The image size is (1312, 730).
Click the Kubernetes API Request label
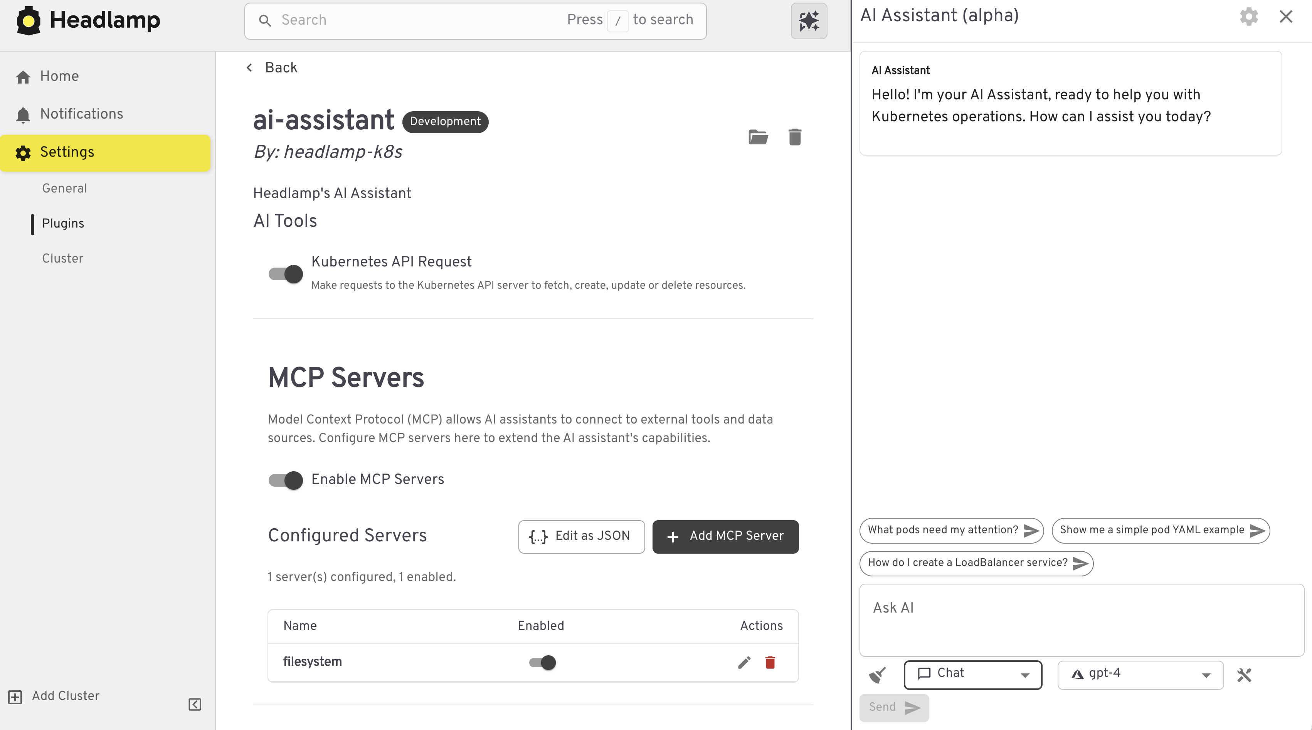click(391, 261)
